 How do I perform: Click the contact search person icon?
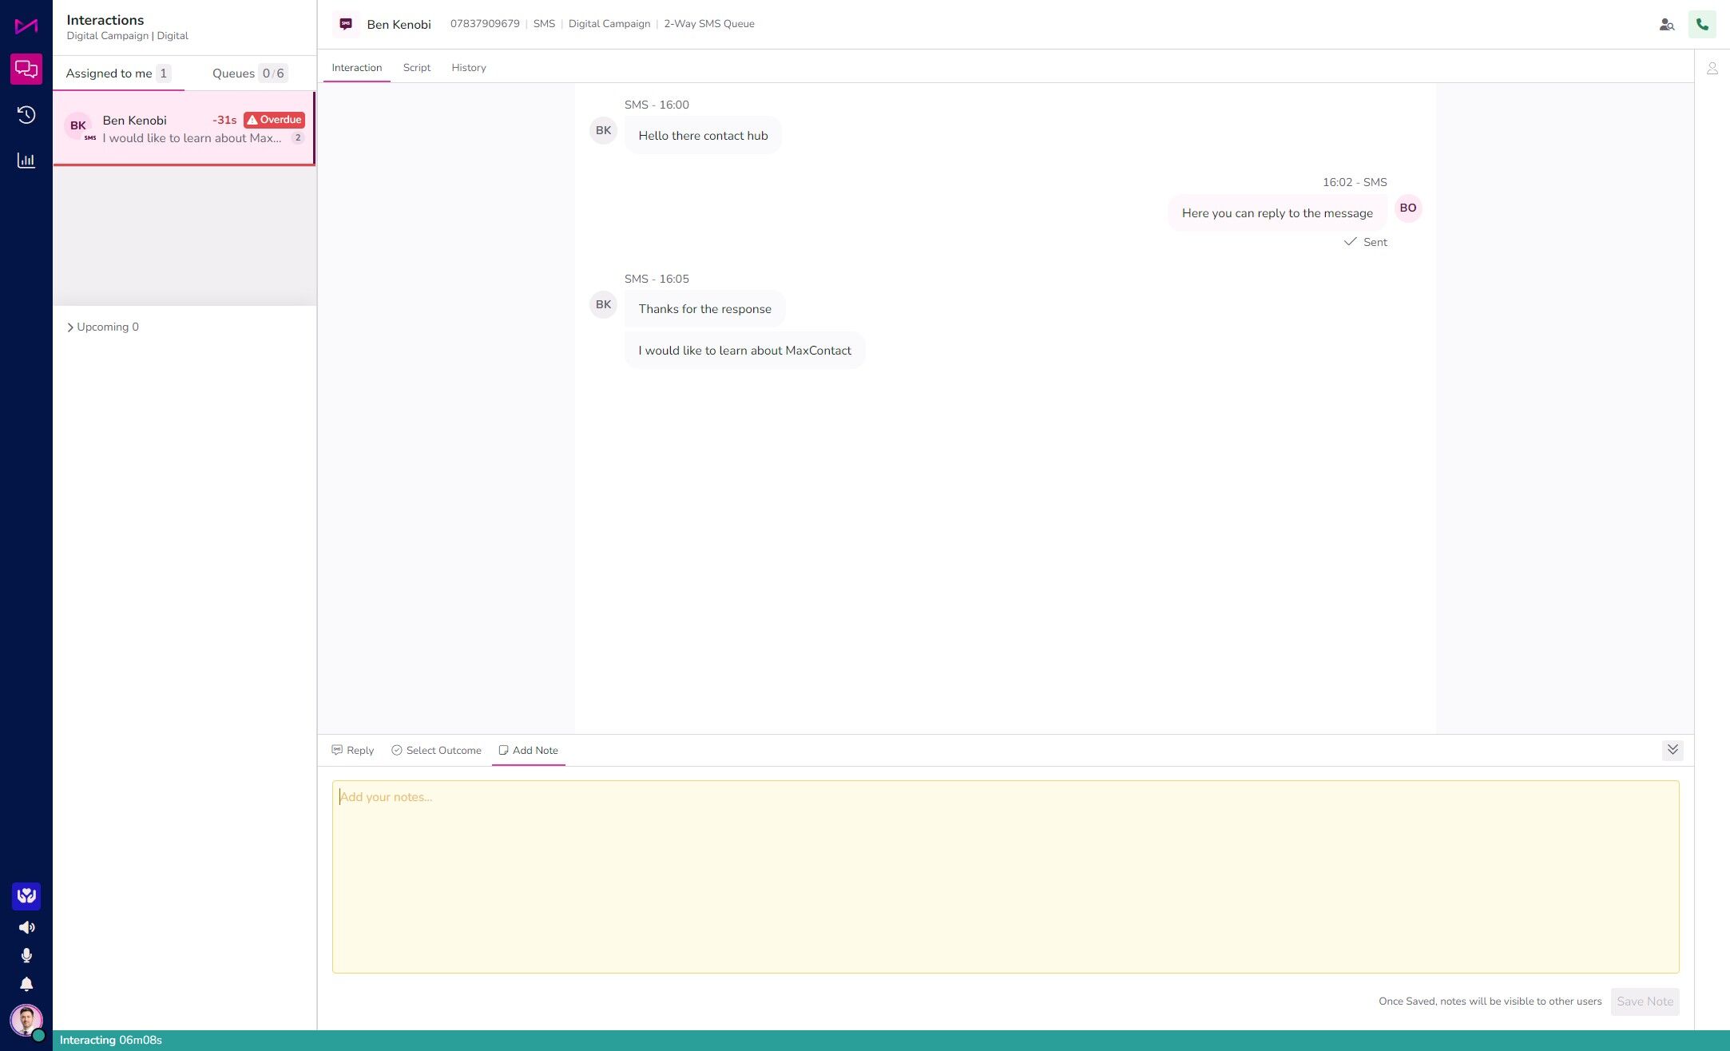tap(1666, 25)
